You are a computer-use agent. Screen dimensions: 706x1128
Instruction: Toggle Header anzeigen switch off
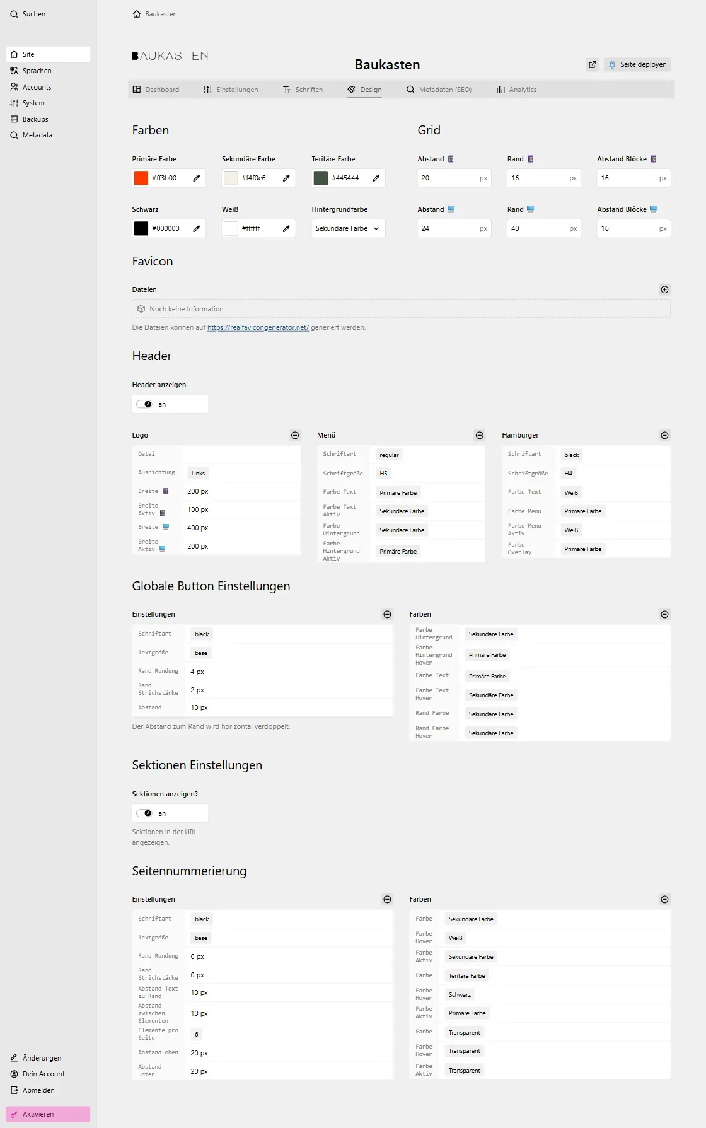[145, 404]
